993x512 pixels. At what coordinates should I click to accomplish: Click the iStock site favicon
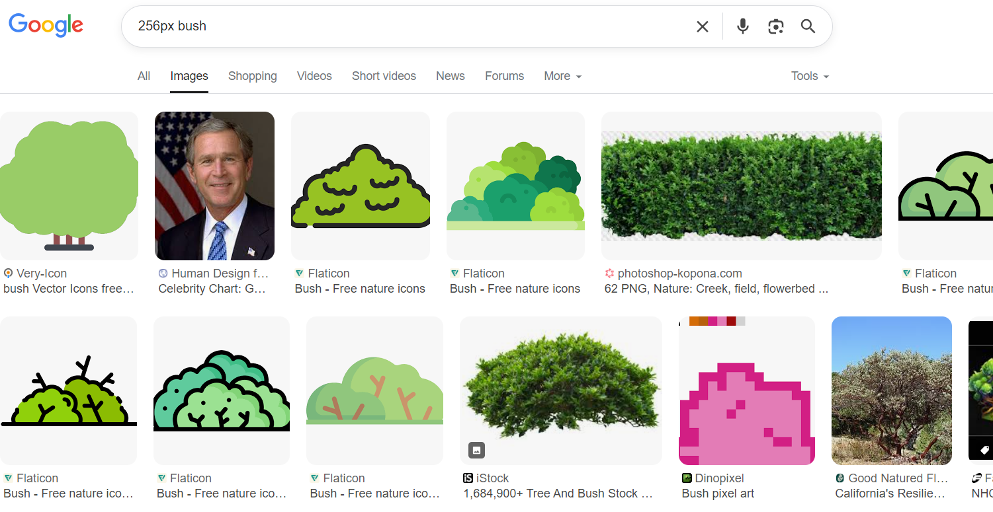[468, 478]
